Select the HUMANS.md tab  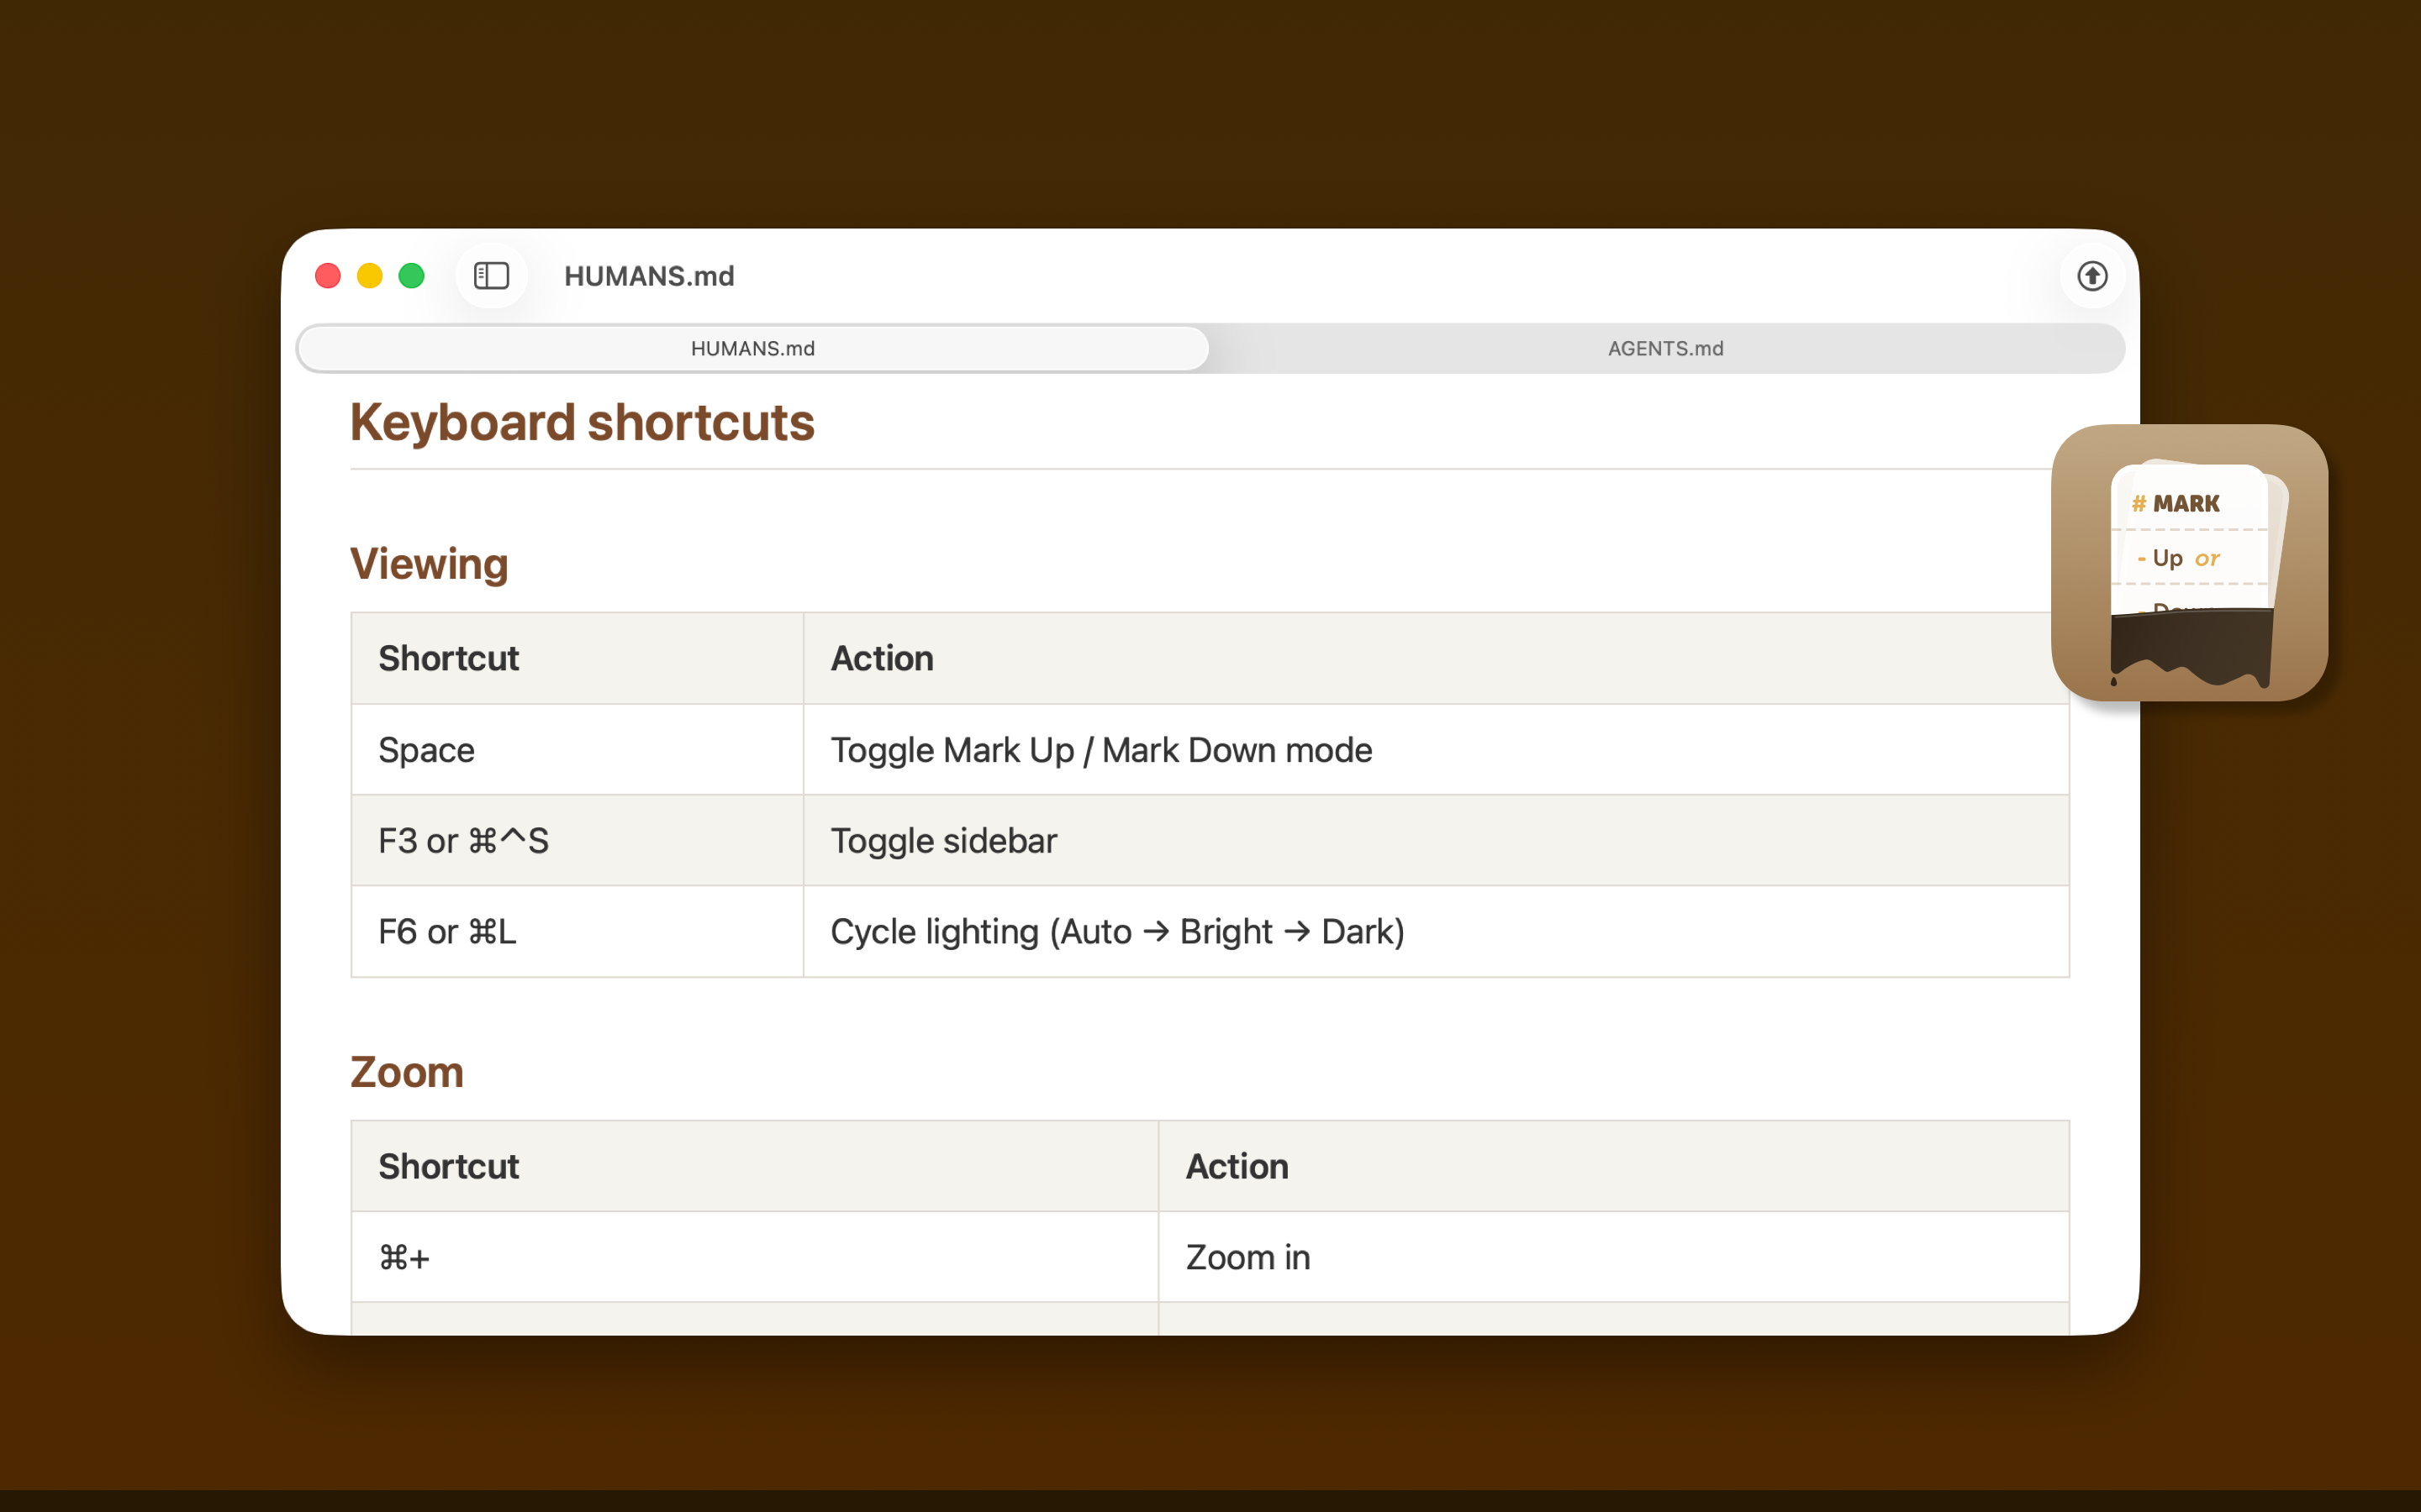click(x=752, y=348)
